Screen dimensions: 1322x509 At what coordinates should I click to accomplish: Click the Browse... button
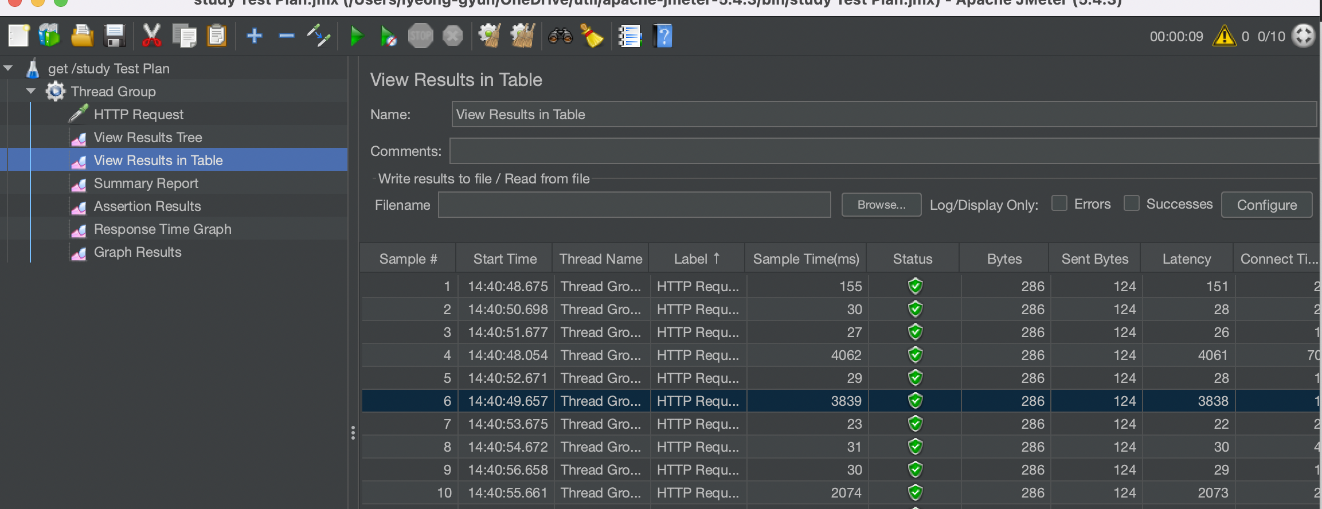coord(881,205)
